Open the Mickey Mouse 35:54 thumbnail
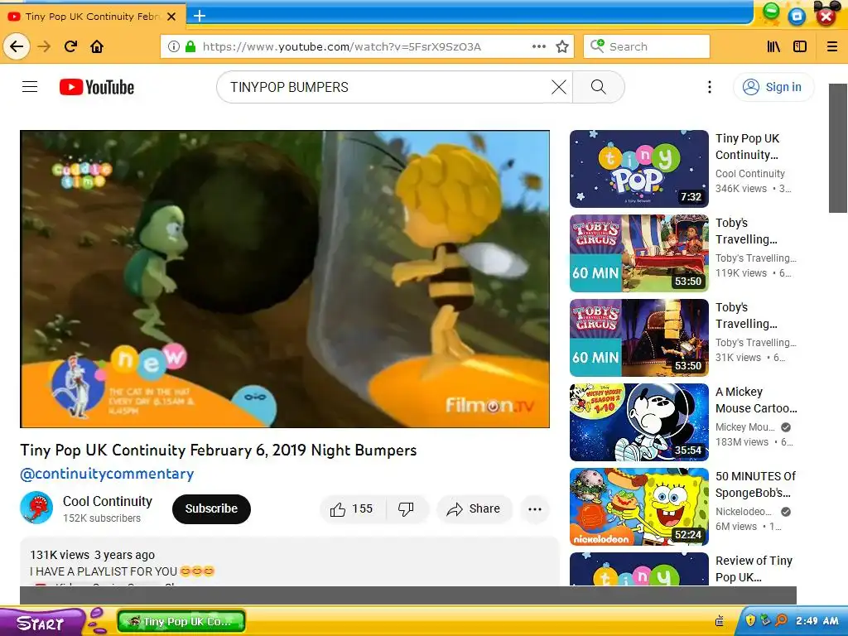 639,422
